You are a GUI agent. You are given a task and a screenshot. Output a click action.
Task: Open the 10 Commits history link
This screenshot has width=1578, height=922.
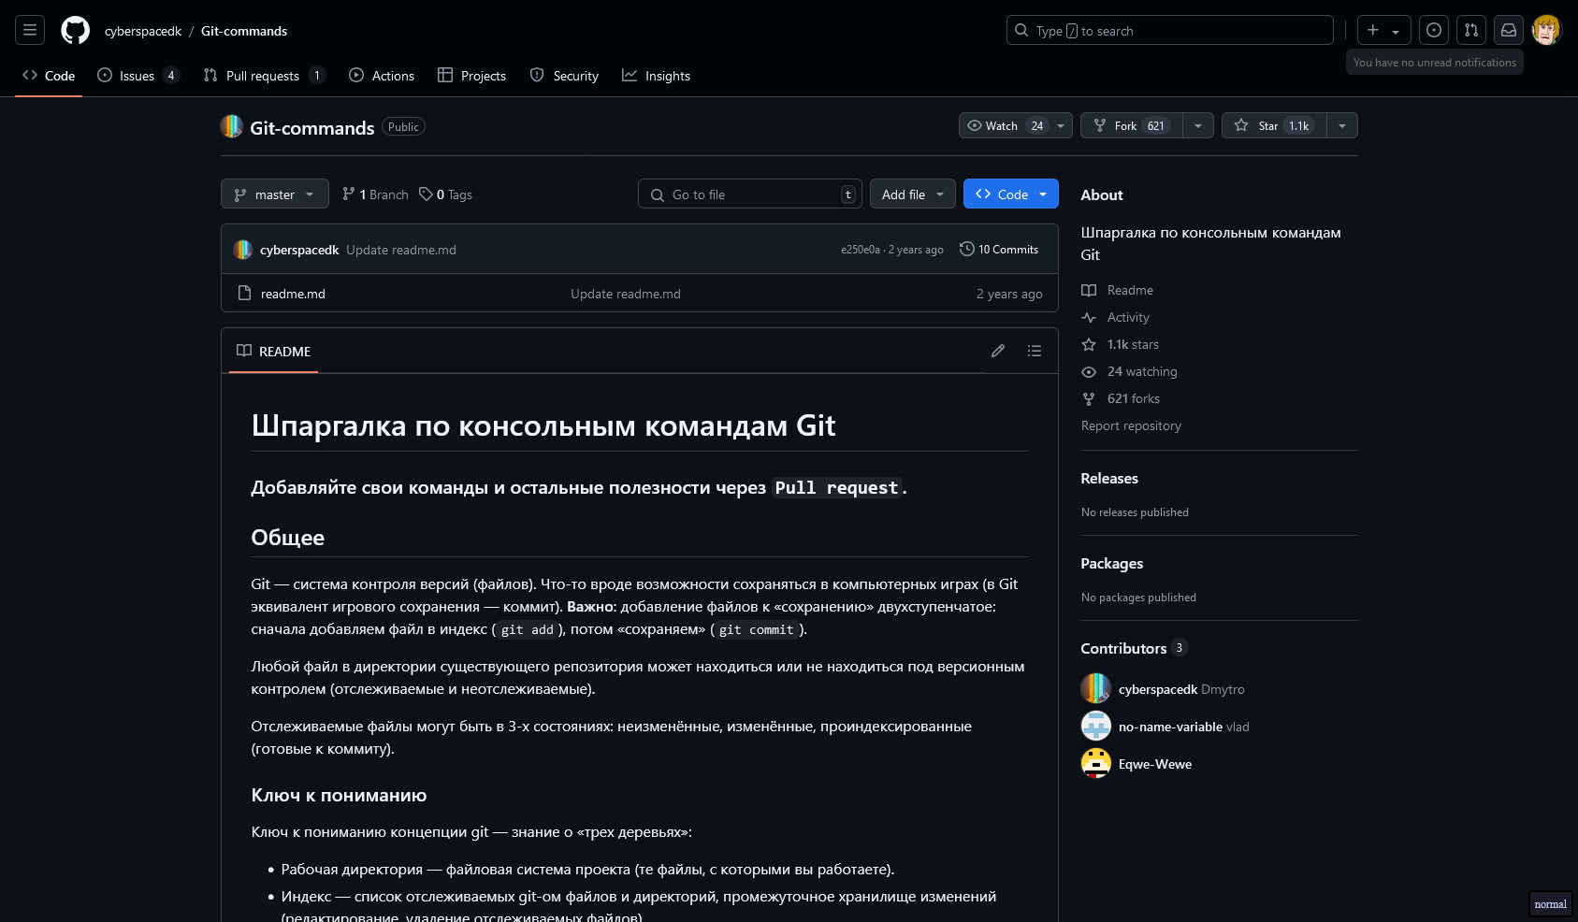[x=999, y=249]
